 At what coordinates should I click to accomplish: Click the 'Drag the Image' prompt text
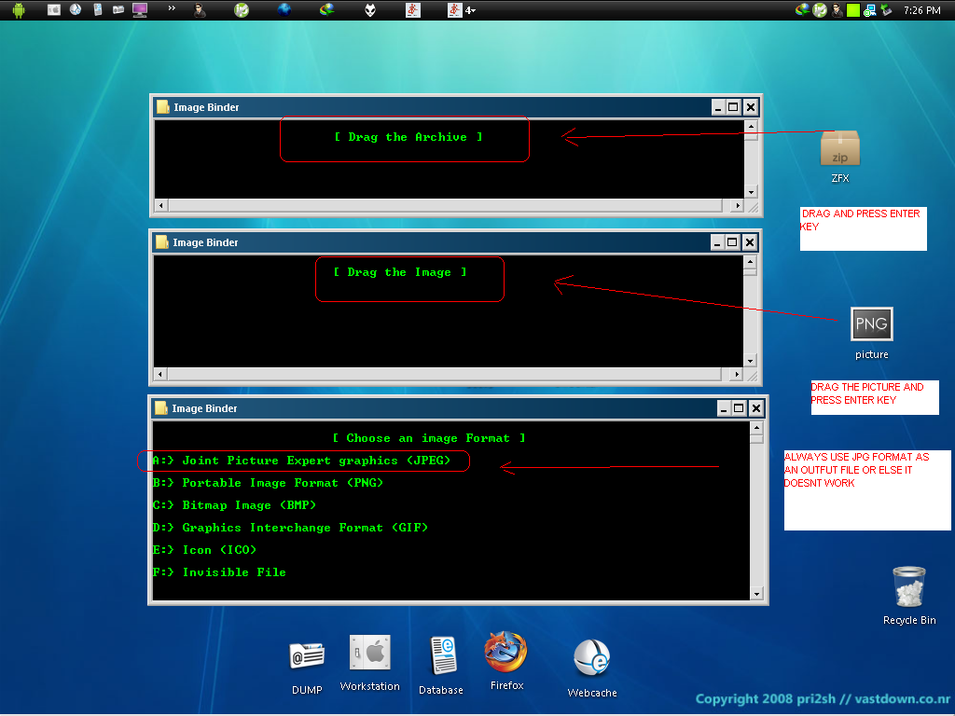point(400,273)
